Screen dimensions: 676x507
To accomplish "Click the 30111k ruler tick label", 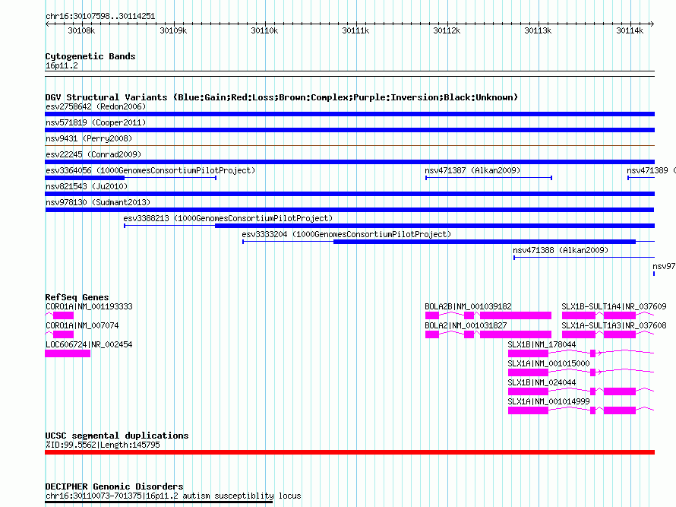I will 355,30.
